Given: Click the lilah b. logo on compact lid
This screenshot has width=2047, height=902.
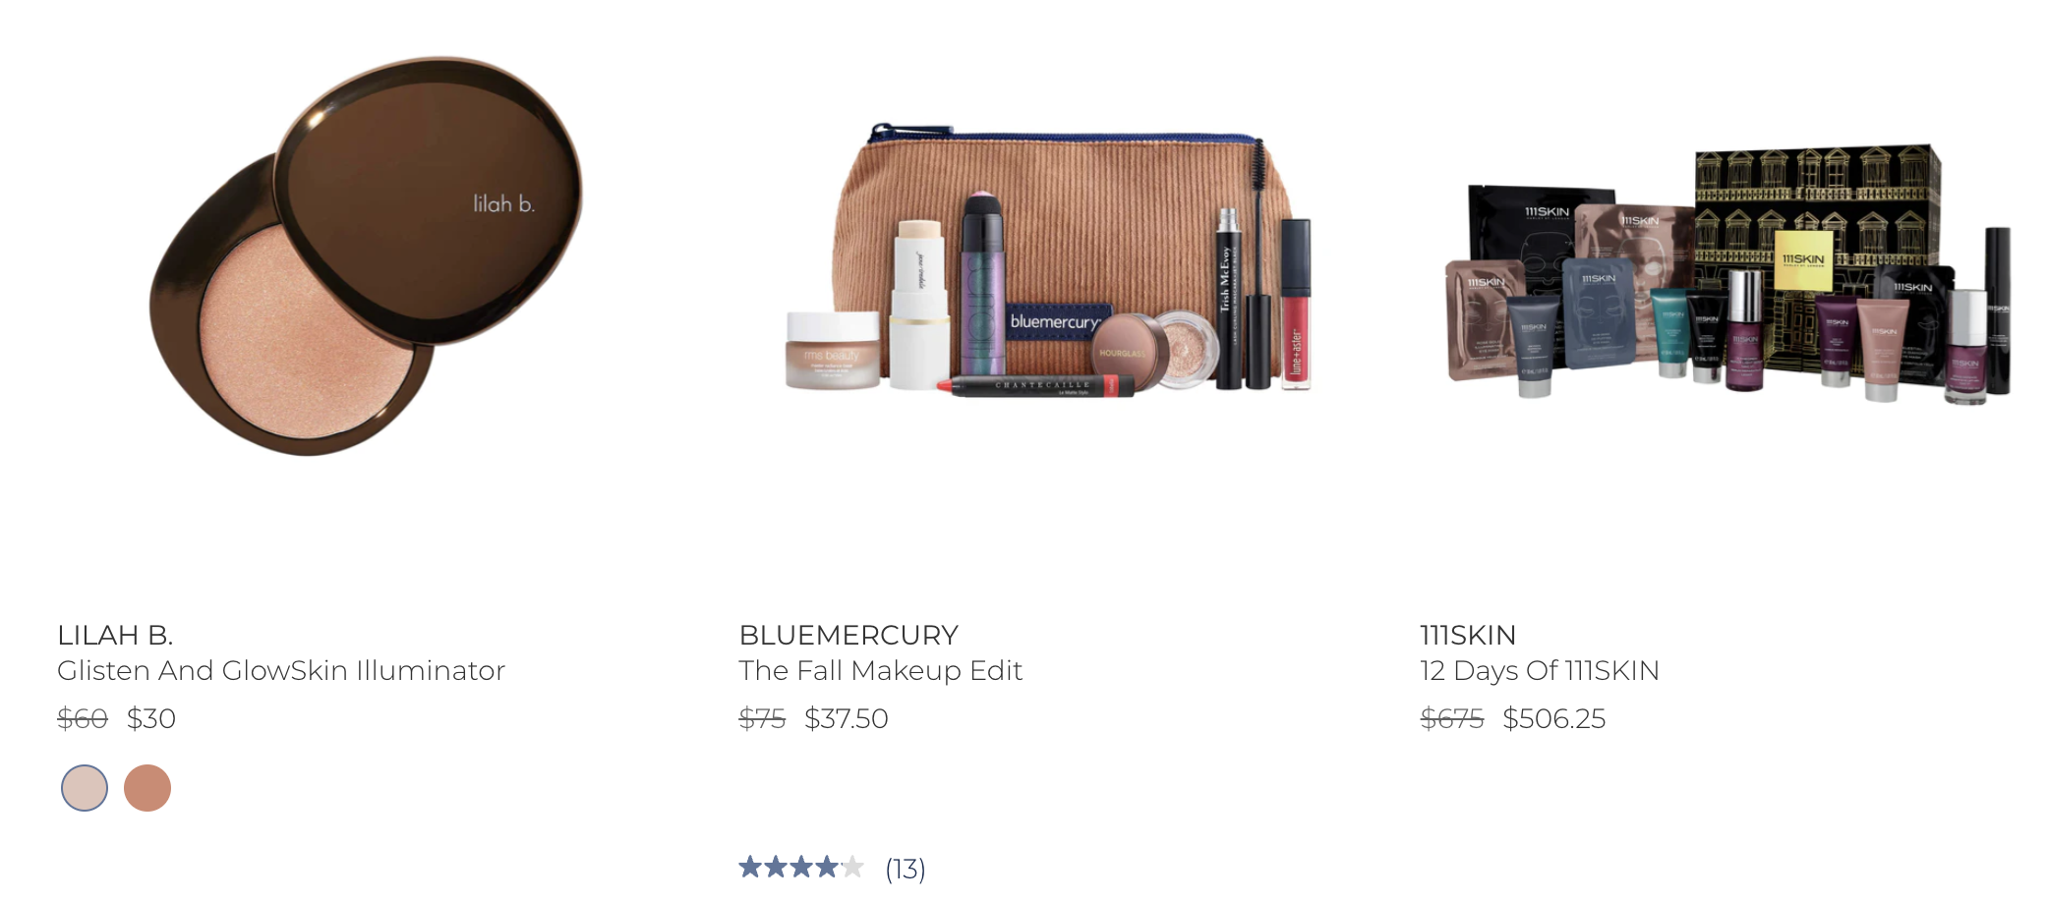Looking at the screenshot, I should point(503,203).
